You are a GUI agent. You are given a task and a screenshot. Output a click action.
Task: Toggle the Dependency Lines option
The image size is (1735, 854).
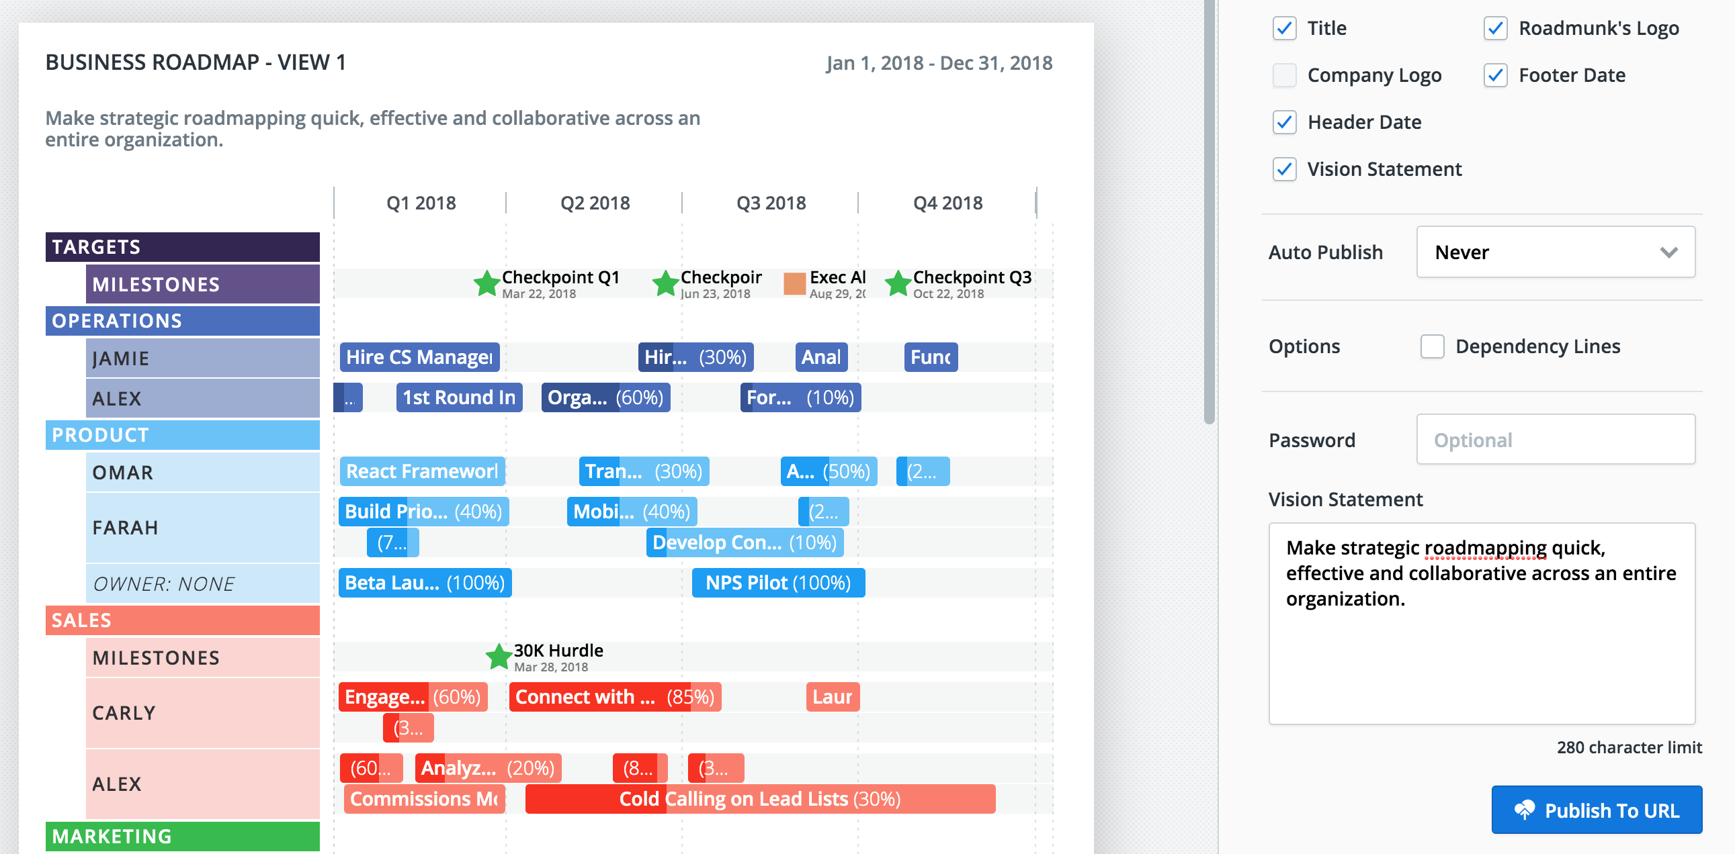1432,346
